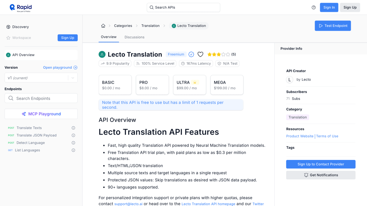
Task: Click the Test shield icon
Action: click(219, 63)
